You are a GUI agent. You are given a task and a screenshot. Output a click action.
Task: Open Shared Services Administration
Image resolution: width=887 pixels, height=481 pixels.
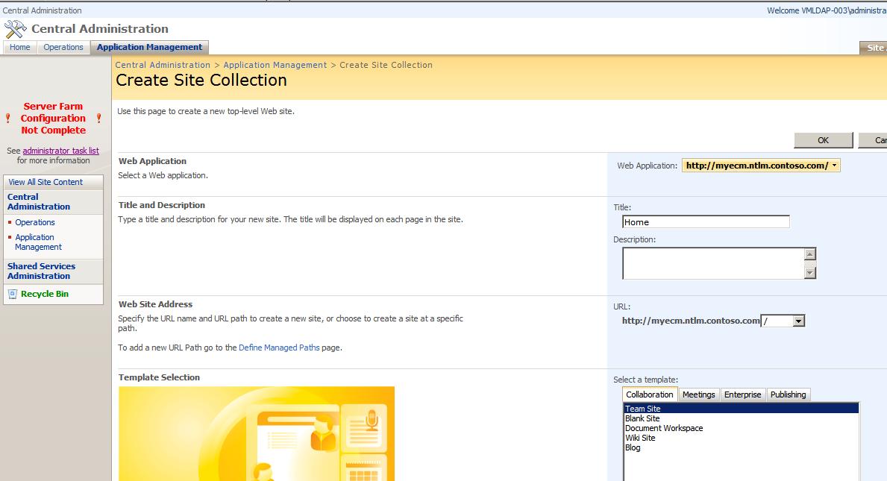point(41,271)
